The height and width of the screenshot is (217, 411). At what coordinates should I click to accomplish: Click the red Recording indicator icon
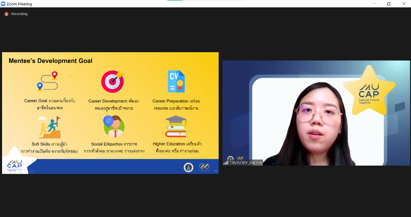[6, 14]
